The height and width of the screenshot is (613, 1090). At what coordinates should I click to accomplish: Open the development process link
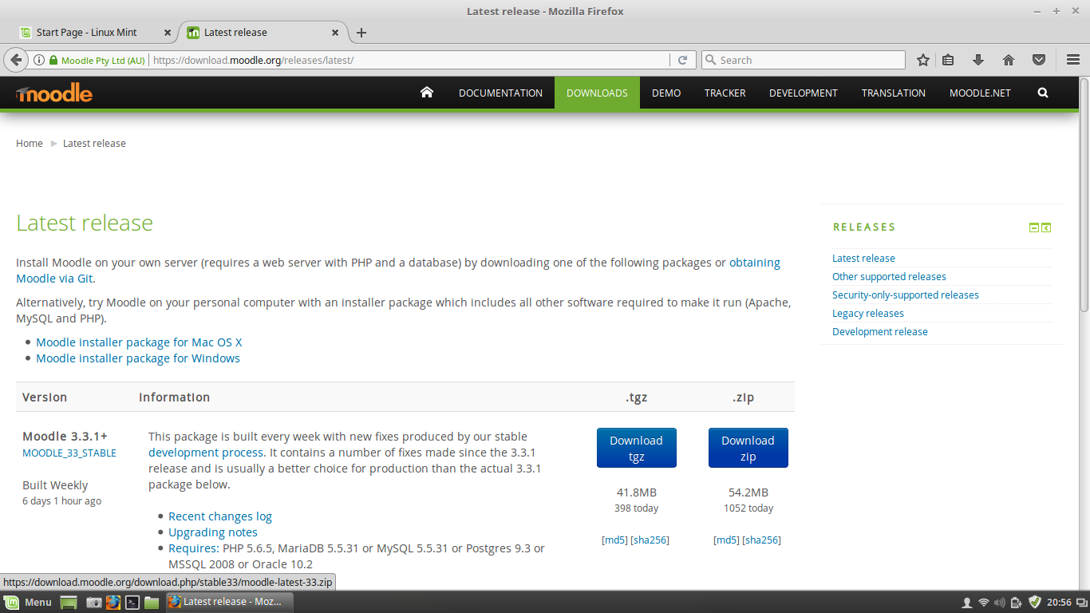coord(207,453)
